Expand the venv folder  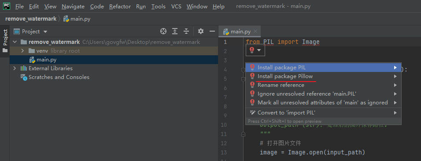coord(23,51)
